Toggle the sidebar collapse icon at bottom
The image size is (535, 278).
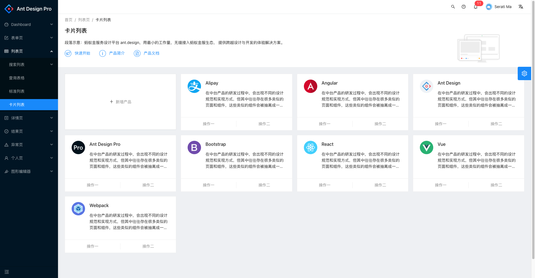pos(7,272)
